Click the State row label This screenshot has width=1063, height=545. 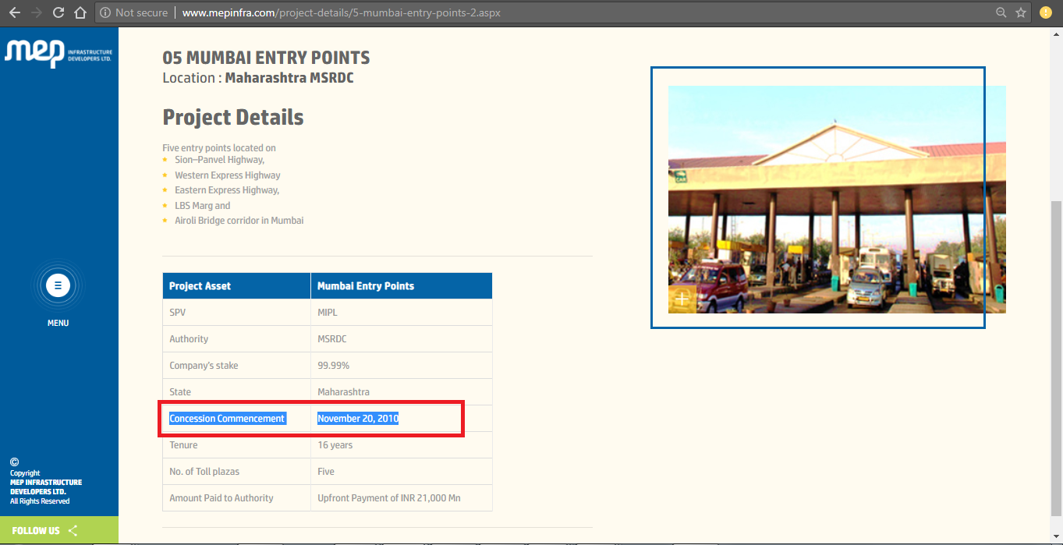point(180,392)
